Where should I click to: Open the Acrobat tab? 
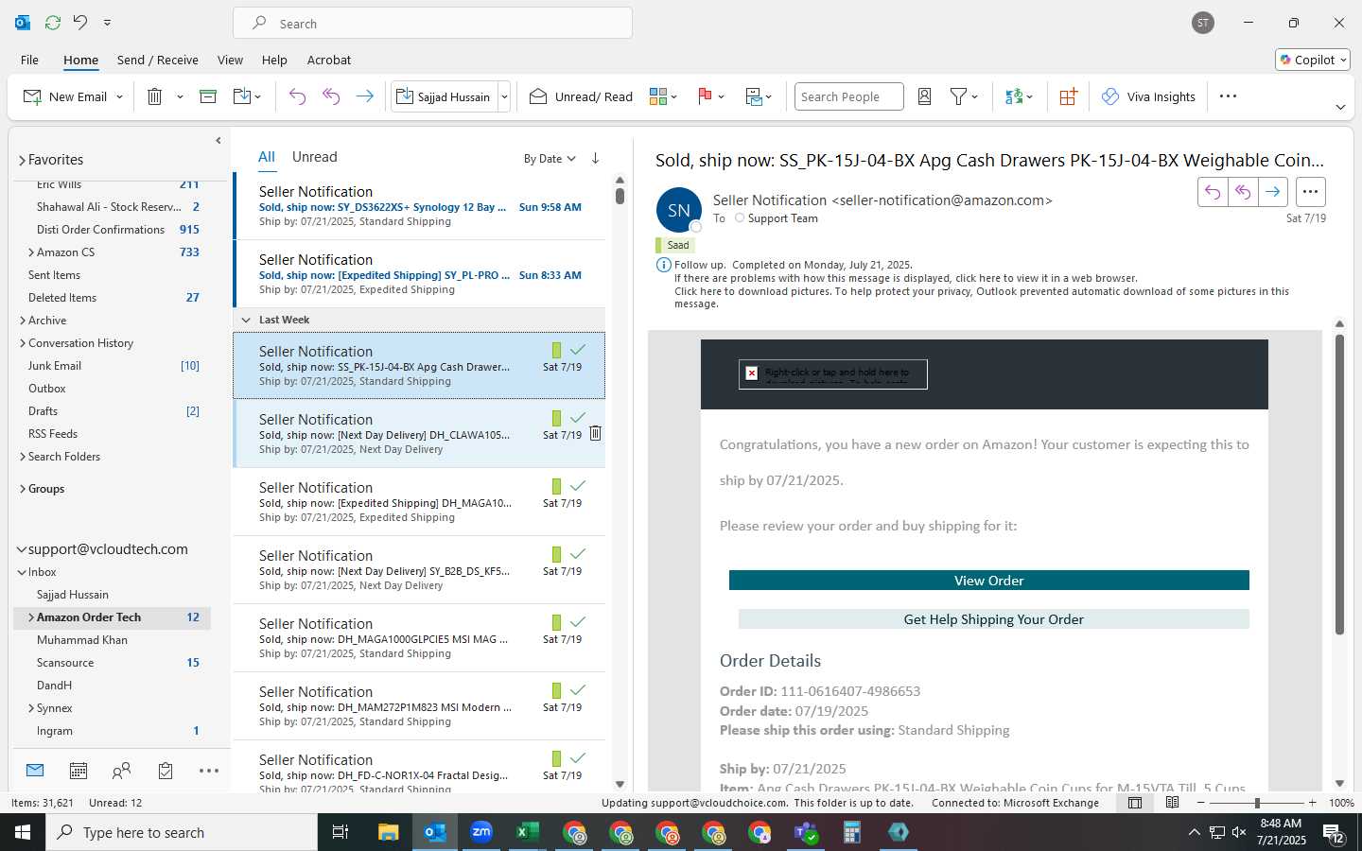tap(329, 60)
